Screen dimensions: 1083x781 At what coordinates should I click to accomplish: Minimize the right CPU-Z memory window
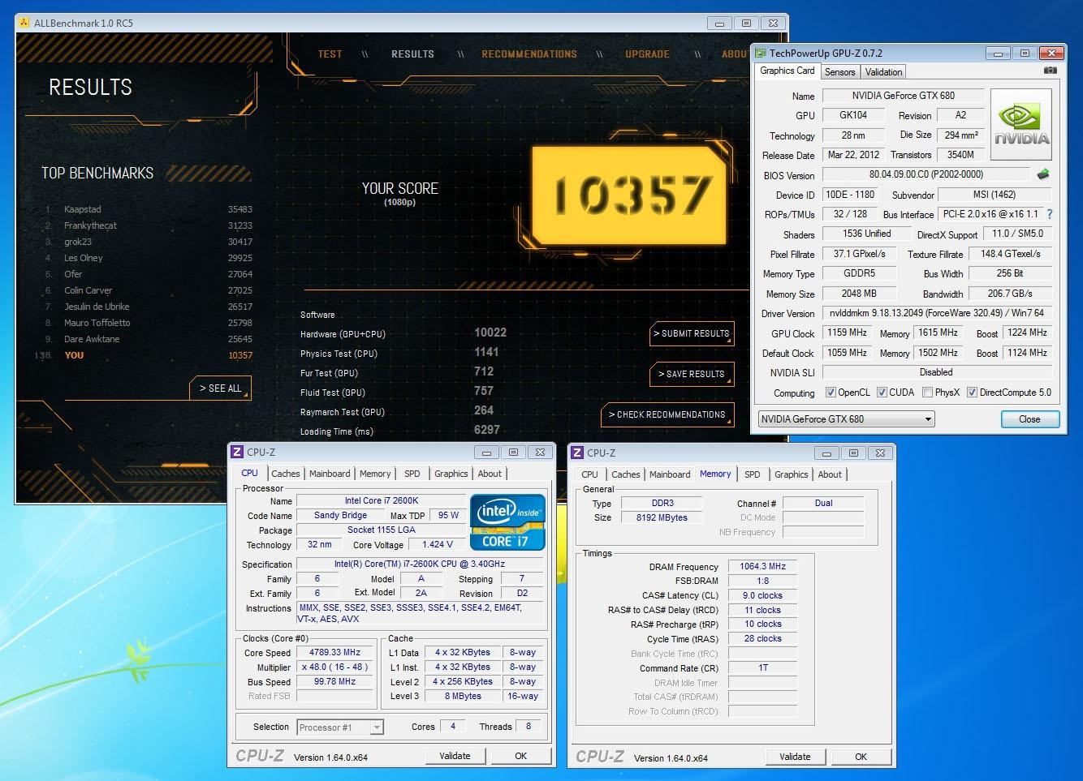826,453
